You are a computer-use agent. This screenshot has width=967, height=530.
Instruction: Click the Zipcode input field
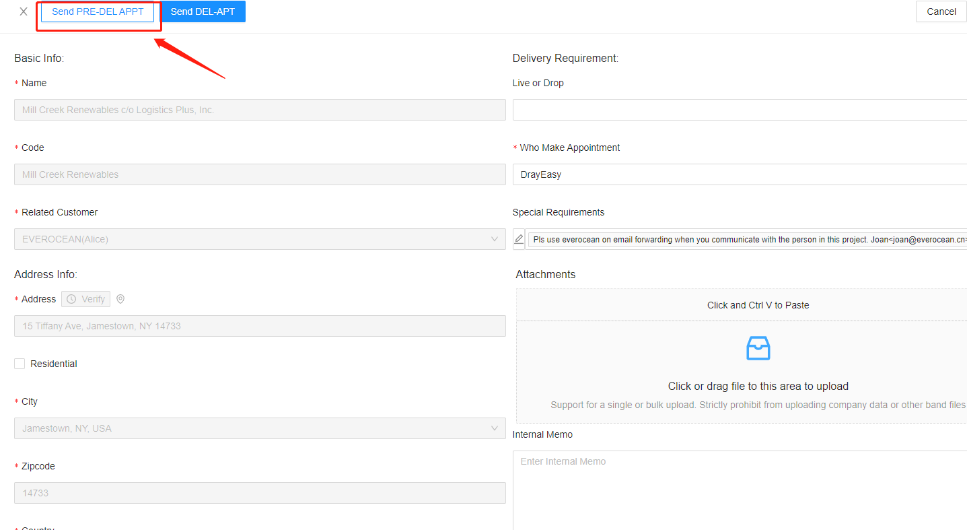[x=260, y=493]
